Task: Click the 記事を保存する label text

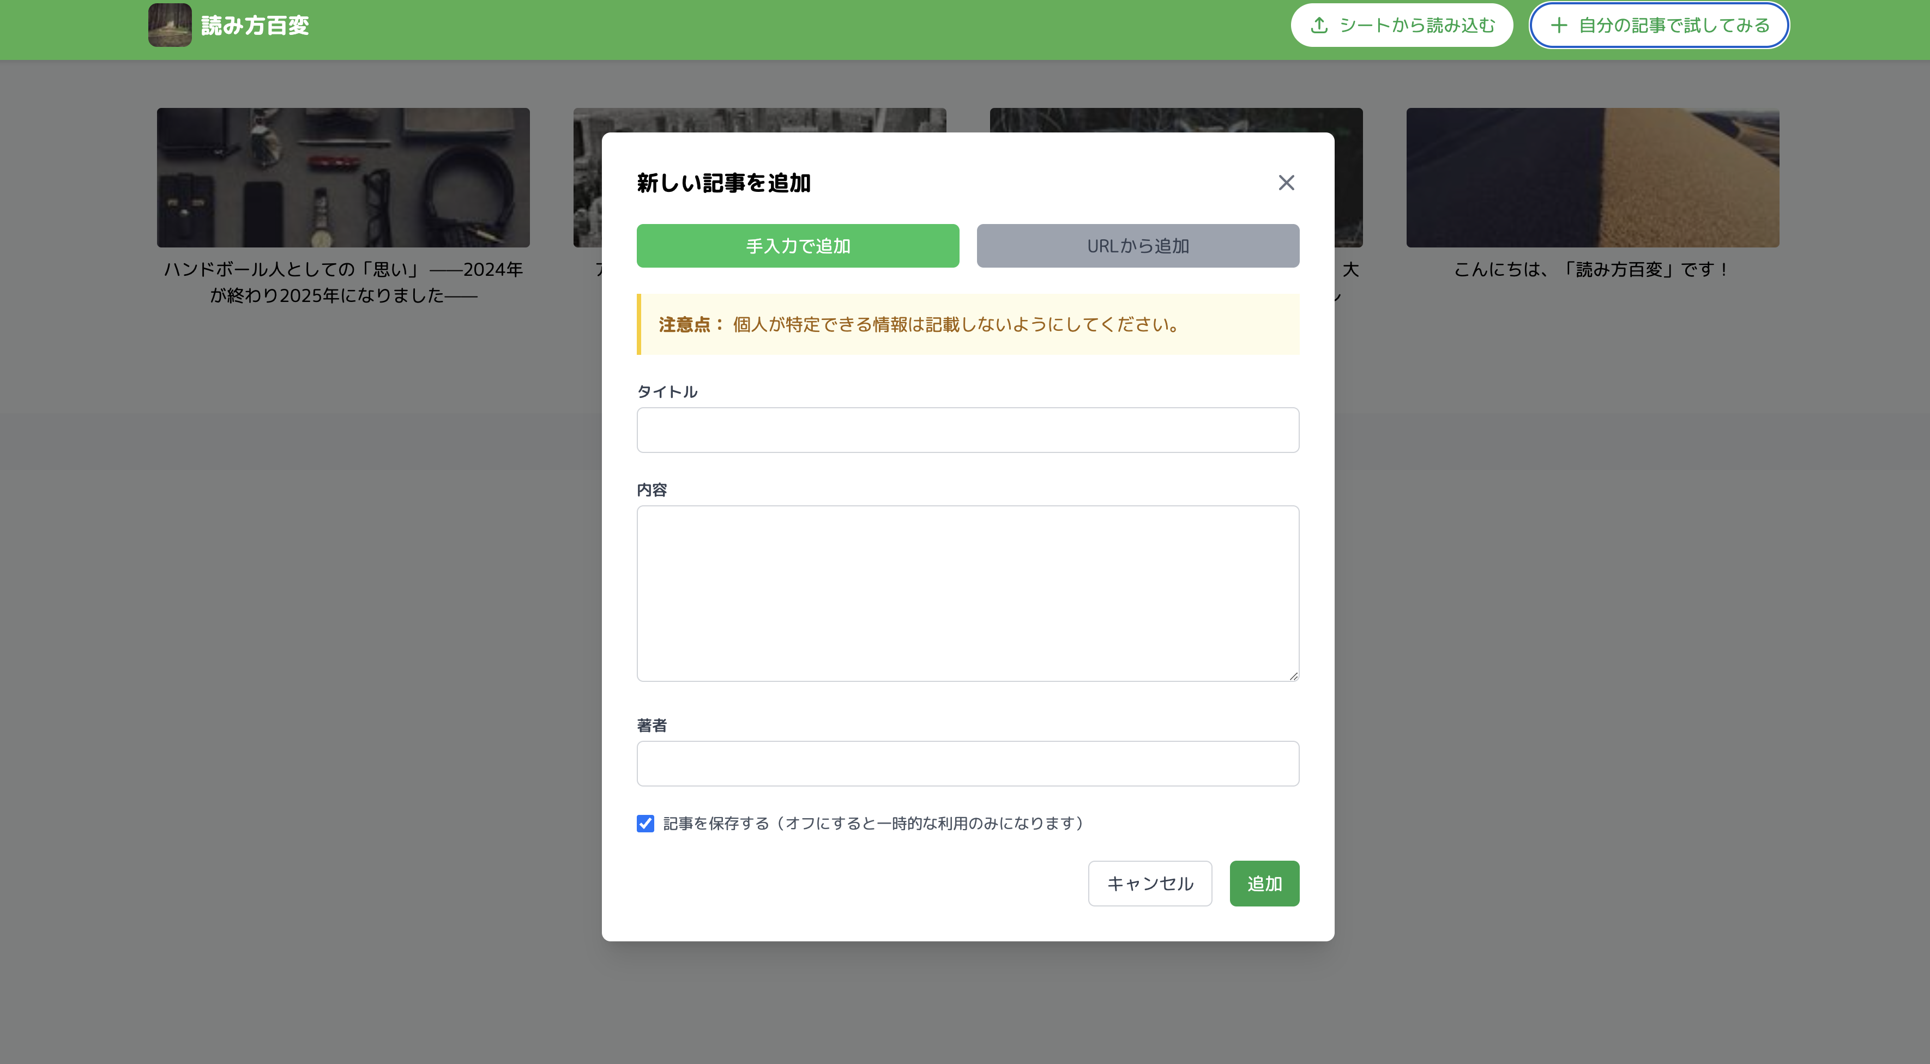Action: [x=873, y=824]
